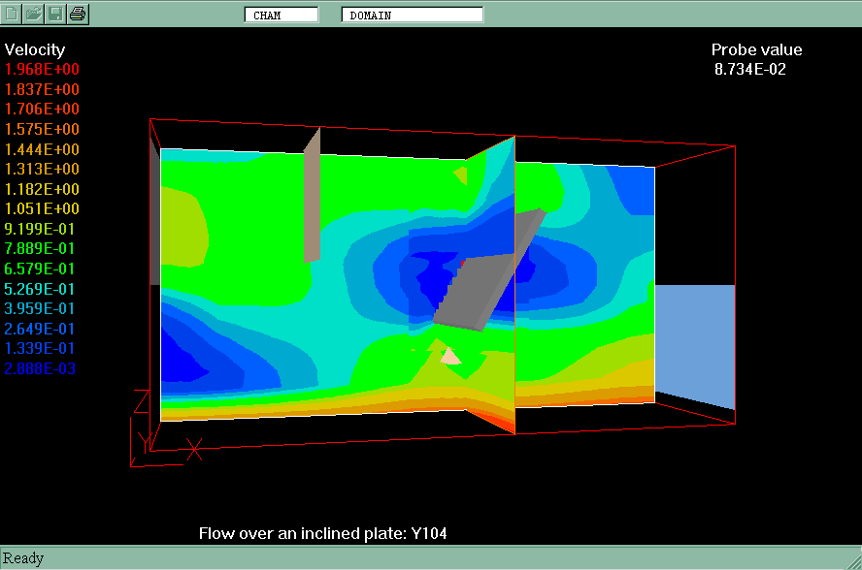Click the Print toolbar icon
862x570 pixels.
(79, 14)
